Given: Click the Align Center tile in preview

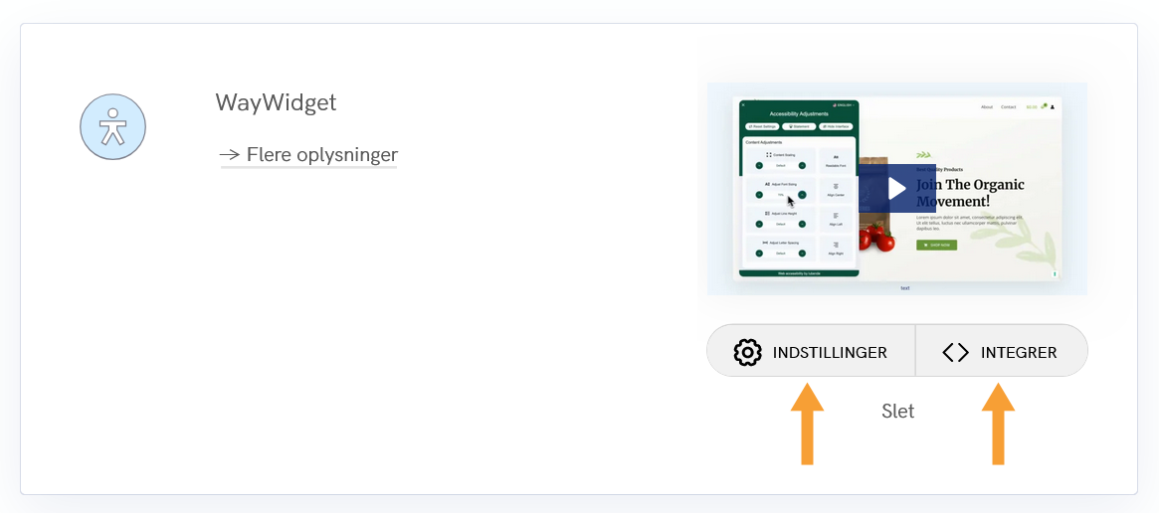Looking at the screenshot, I should click(837, 189).
